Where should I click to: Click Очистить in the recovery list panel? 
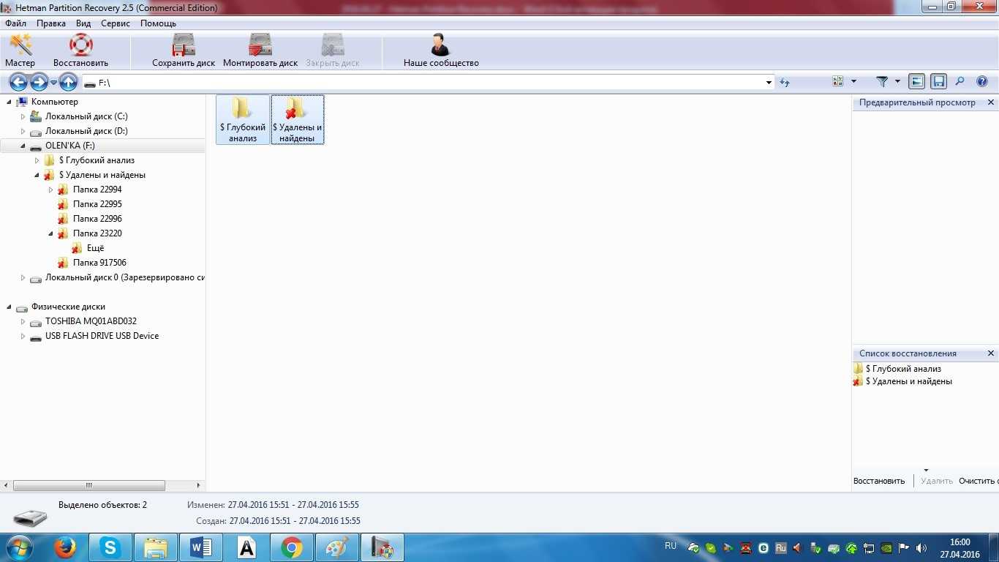(977, 481)
